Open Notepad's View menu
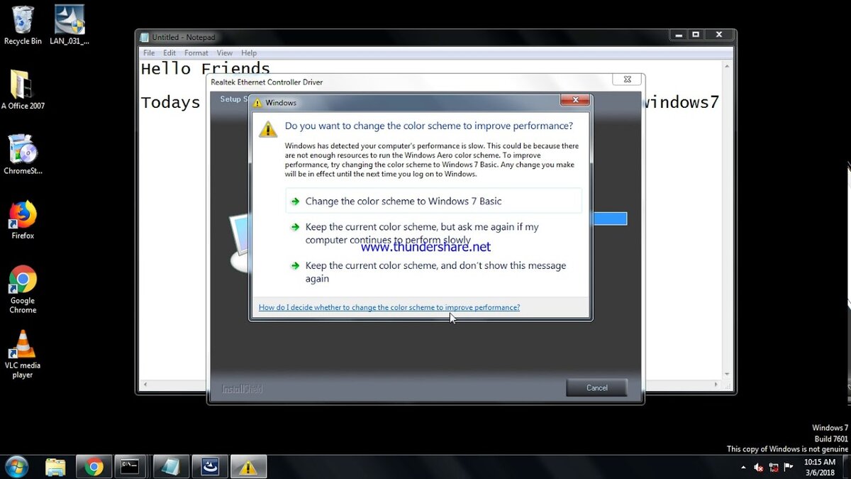851x479 pixels. coord(225,53)
